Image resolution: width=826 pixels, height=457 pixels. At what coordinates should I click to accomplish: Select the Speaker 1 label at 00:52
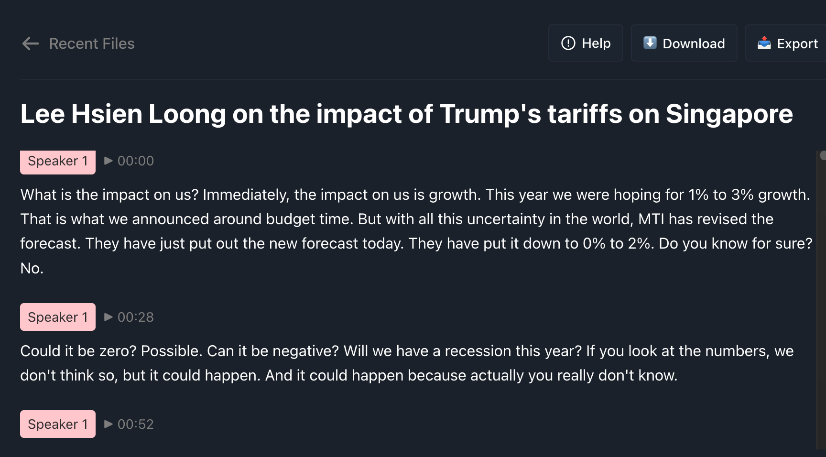pyautogui.click(x=58, y=424)
